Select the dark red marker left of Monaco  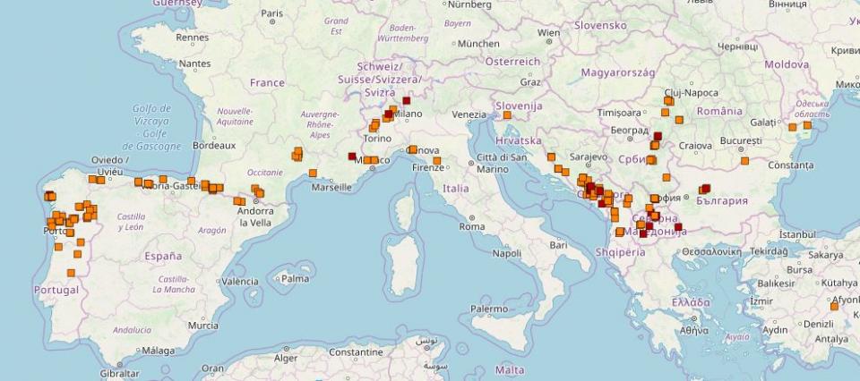pos(352,157)
